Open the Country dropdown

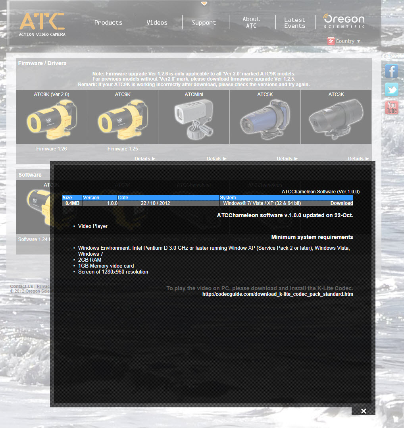tap(348, 41)
